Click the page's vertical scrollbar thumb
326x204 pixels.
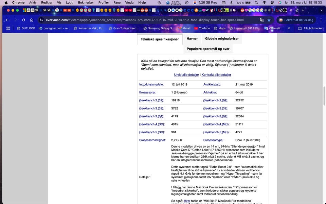pos(324,96)
